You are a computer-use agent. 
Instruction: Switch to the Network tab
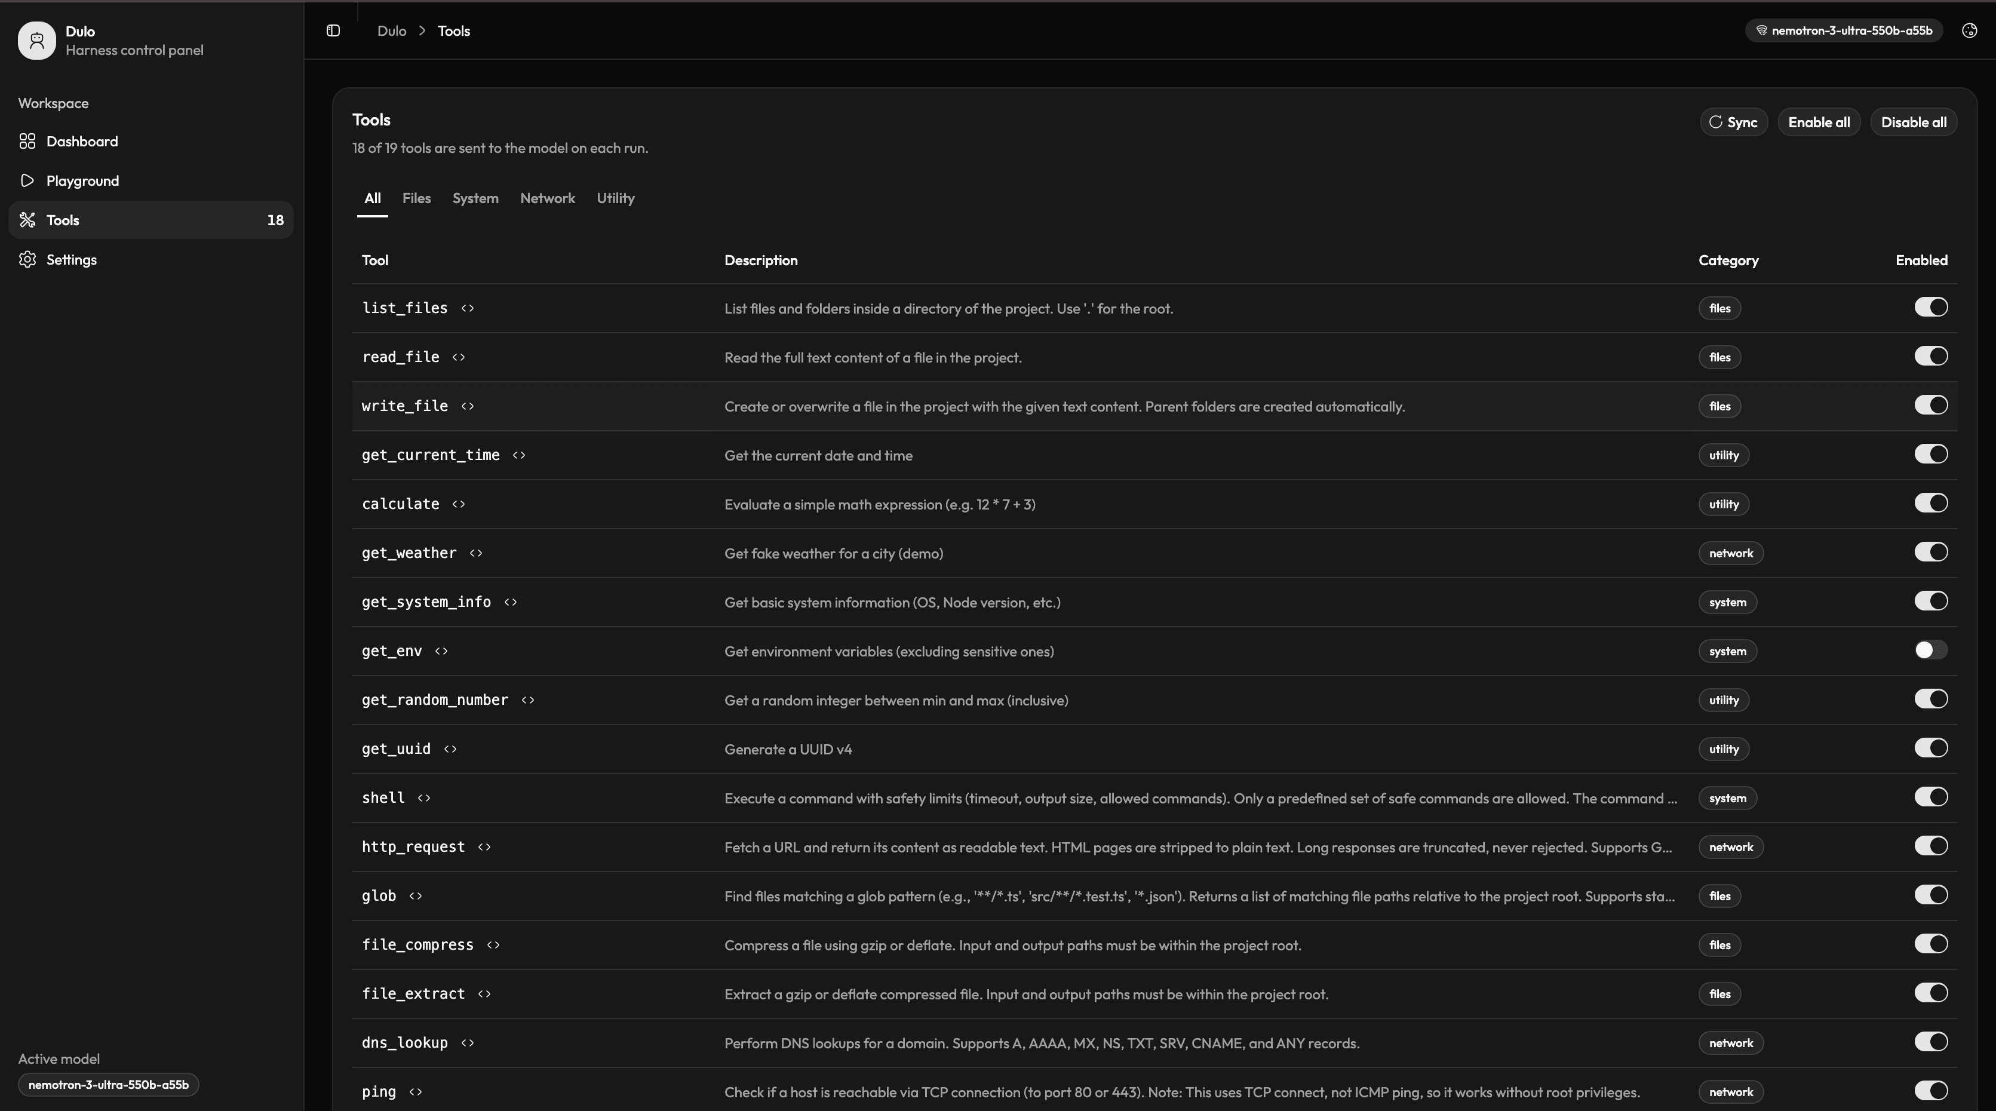coord(547,198)
